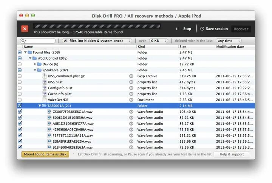
Task: Collapse the Found files (208) folder
Action: (25, 52)
